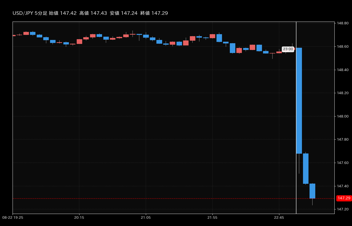Click the 22:45 time axis label
Viewport: 352px width, 226px height.
click(x=279, y=217)
